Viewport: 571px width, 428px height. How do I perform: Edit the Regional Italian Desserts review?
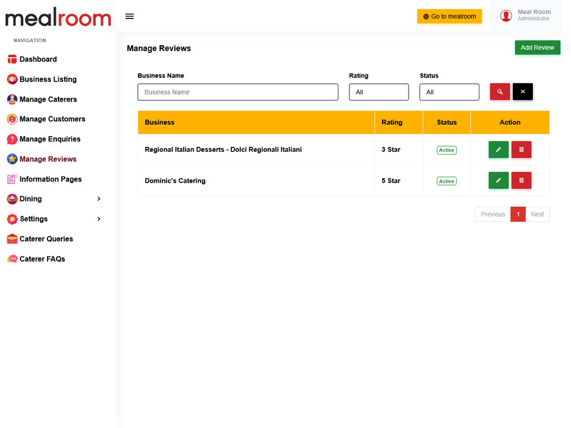click(498, 150)
